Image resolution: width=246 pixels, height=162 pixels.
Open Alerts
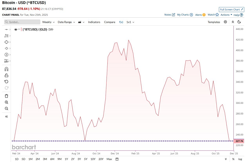coord(200,15)
